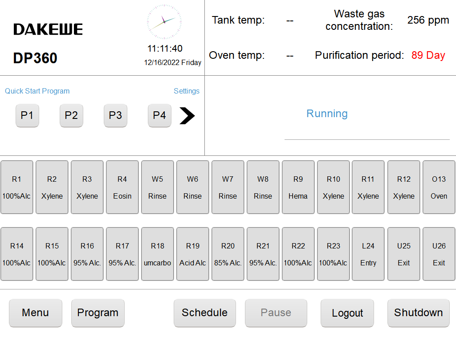Image resolution: width=456 pixels, height=342 pixels.
Task: Open the O13 Oven station
Action: 439,187
